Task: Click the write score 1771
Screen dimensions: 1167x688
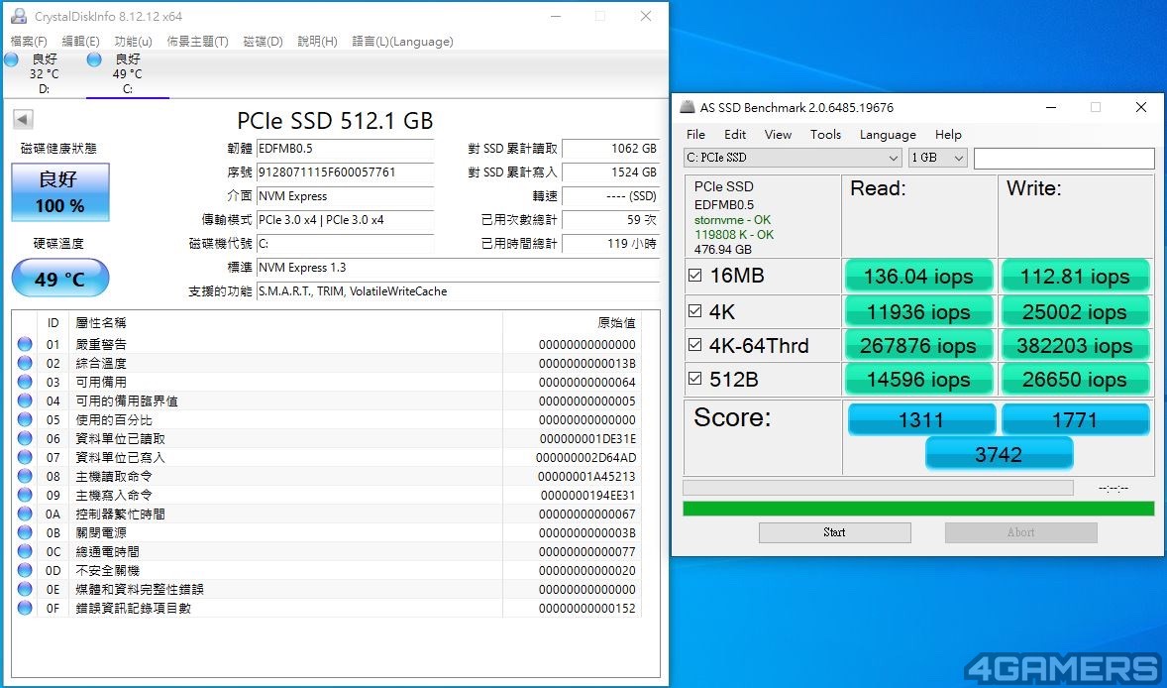Action: 1076,420
